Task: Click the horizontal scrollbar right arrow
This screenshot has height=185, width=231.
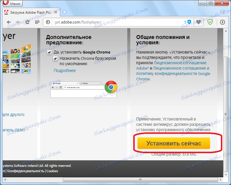Action: point(221,180)
